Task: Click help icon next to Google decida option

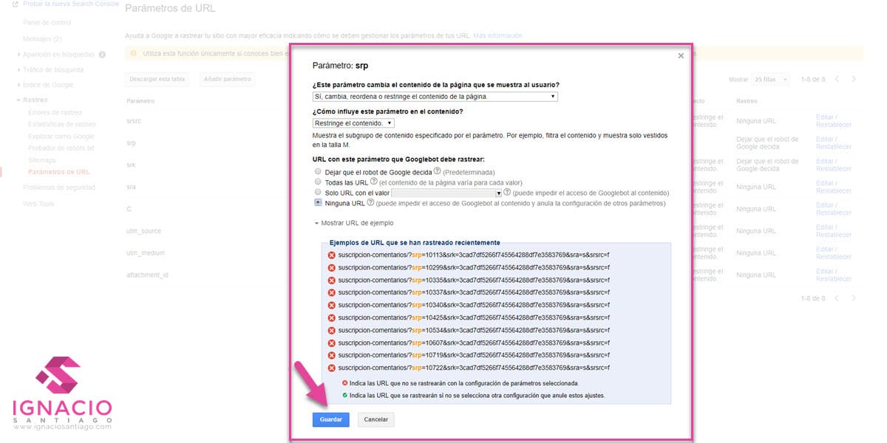Action: click(439, 171)
